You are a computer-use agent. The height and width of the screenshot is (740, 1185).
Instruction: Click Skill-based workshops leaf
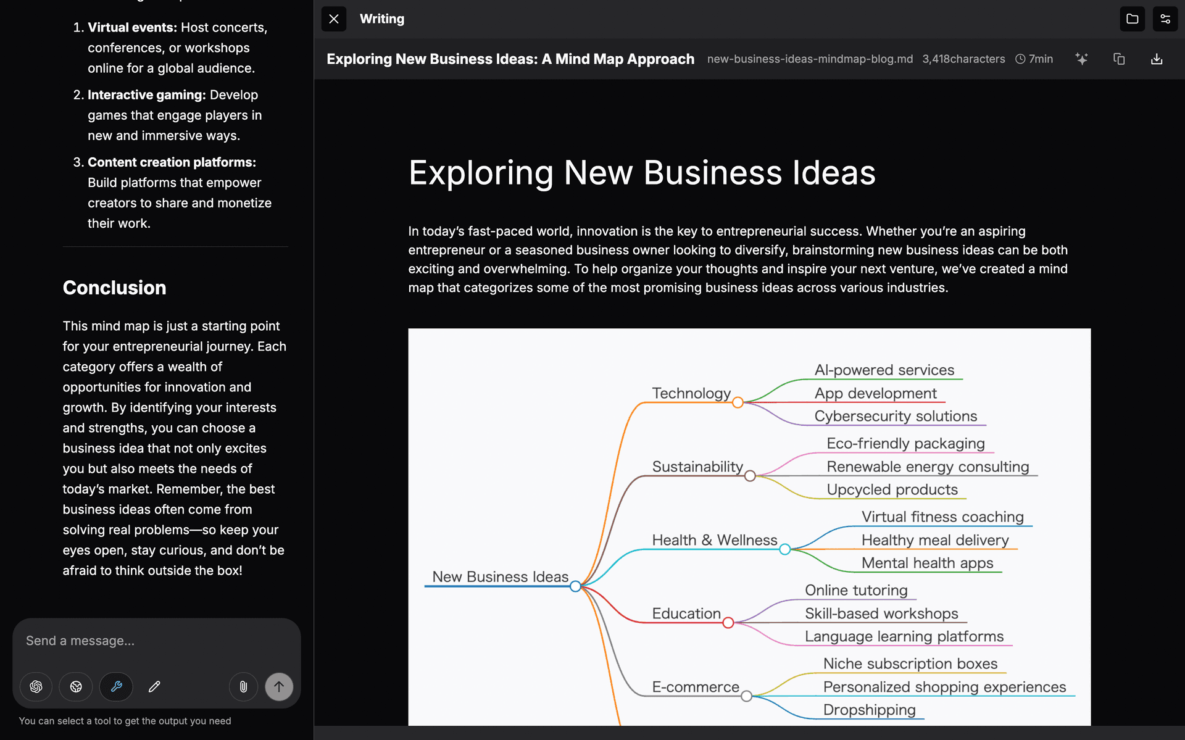881,613
